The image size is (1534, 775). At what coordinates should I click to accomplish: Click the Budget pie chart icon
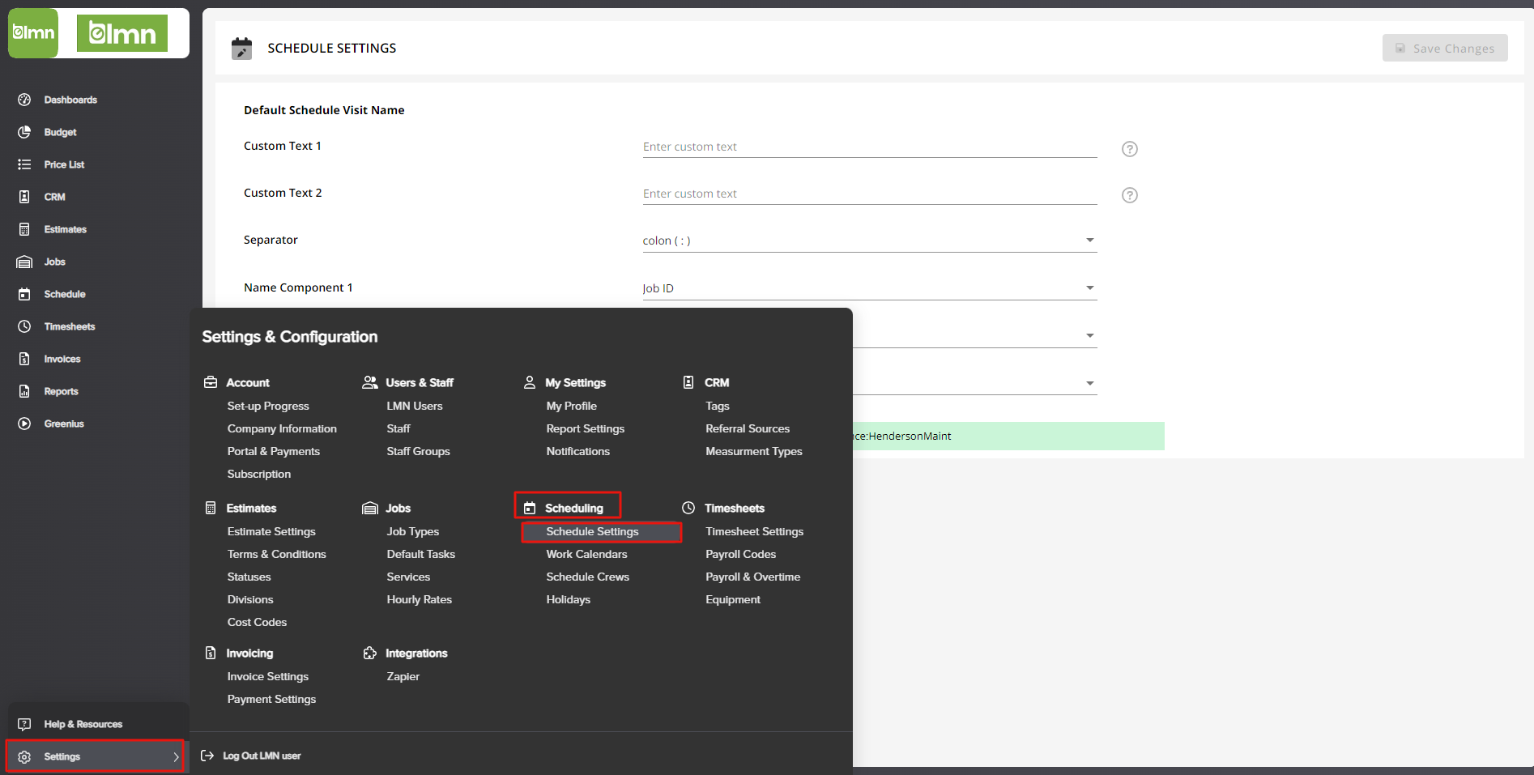point(24,132)
